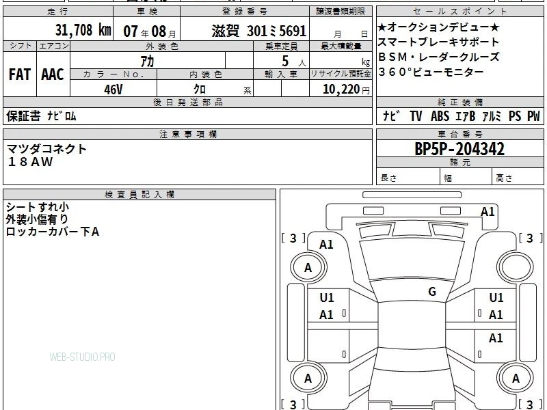The width and height of the screenshot is (547, 410).
Task: Select the アルミ equipment entry
Action: coord(492,116)
